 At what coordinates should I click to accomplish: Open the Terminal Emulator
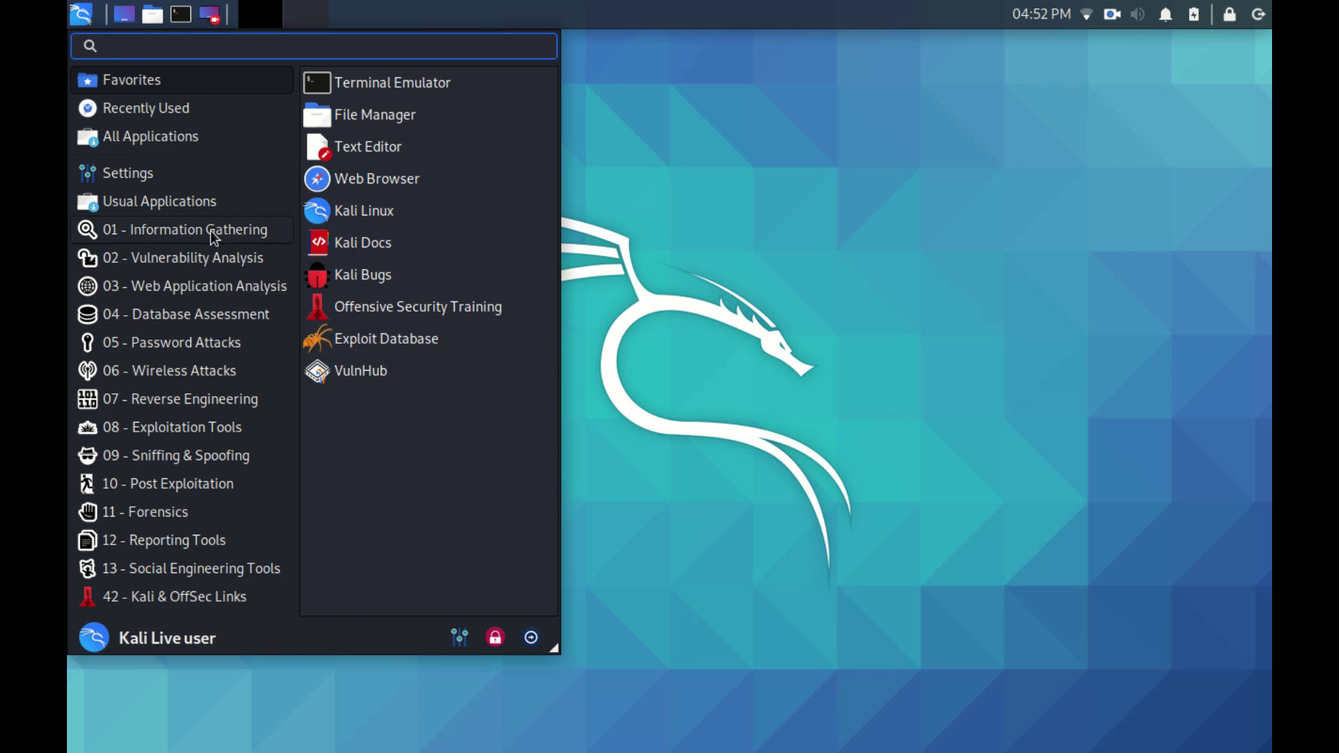pyautogui.click(x=392, y=82)
